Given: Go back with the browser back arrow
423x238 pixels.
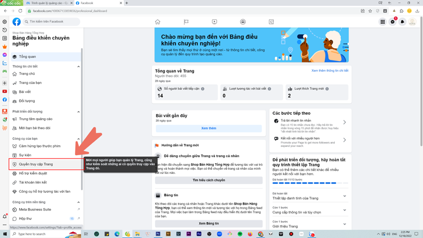Looking at the screenshot, I should 6,11.
